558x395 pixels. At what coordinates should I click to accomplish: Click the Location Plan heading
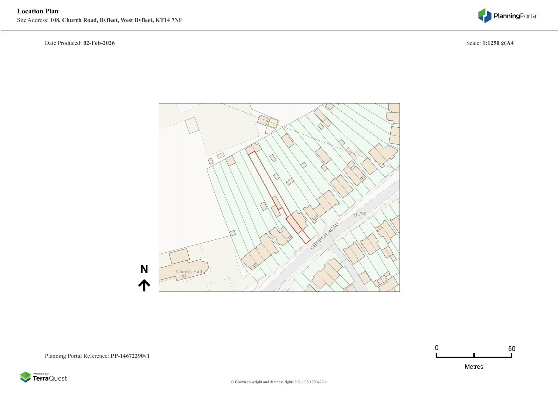point(38,11)
